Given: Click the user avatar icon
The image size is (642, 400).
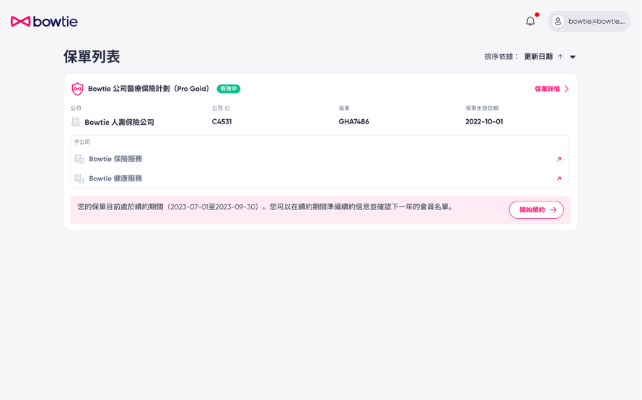Looking at the screenshot, I should tap(558, 22).
